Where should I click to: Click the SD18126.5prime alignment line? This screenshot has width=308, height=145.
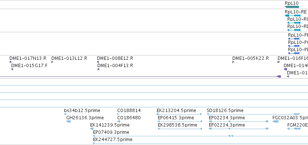click(x=253, y=114)
